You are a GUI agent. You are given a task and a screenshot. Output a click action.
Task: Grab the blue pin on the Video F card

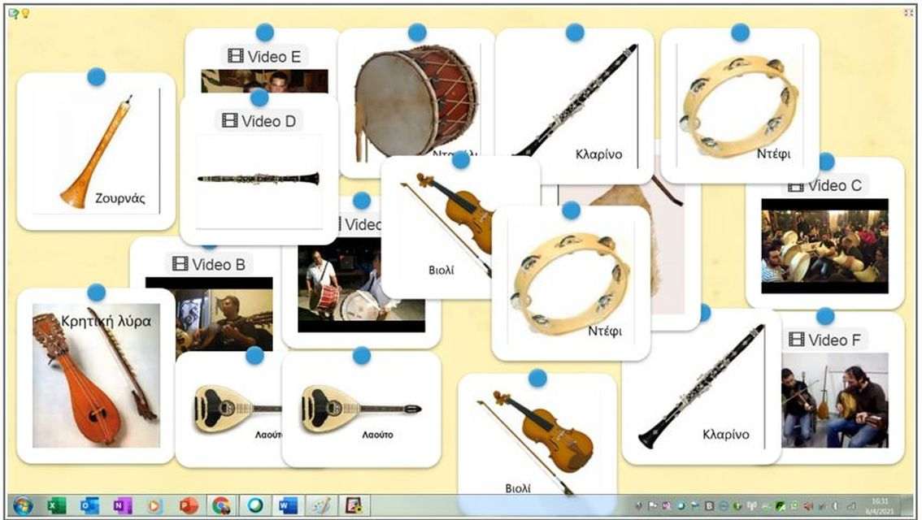point(825,316)
